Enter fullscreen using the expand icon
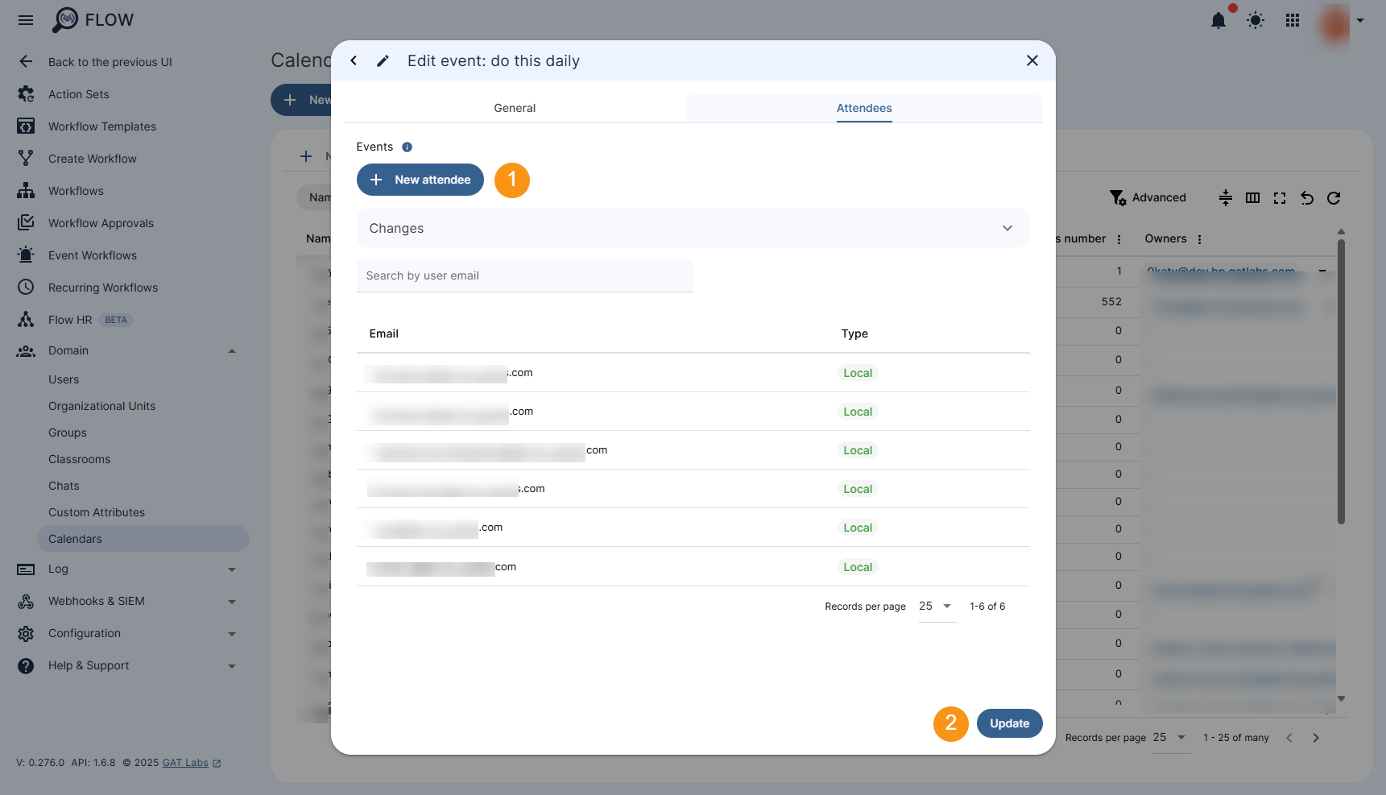The height and width of the screenshot is (795, 1386). pos(1280,197)
